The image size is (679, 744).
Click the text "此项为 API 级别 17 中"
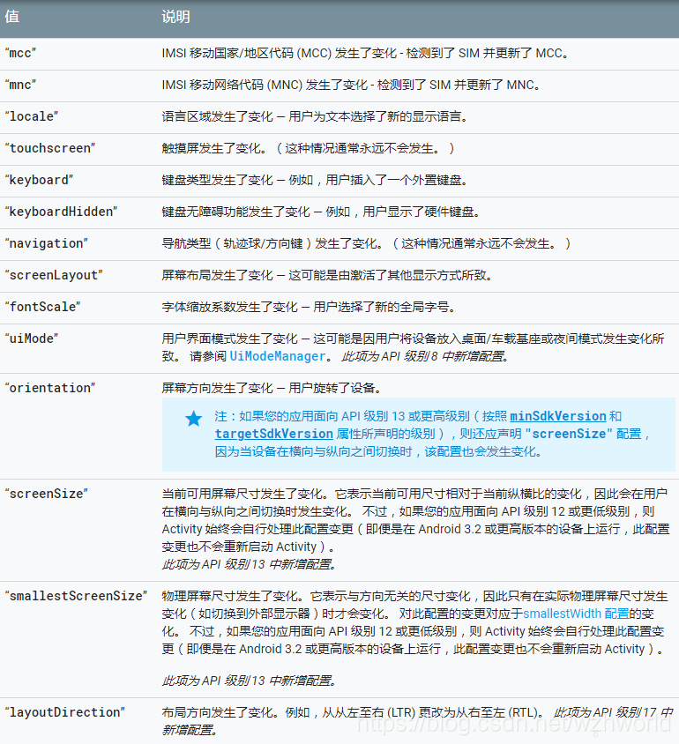point(613,711)
